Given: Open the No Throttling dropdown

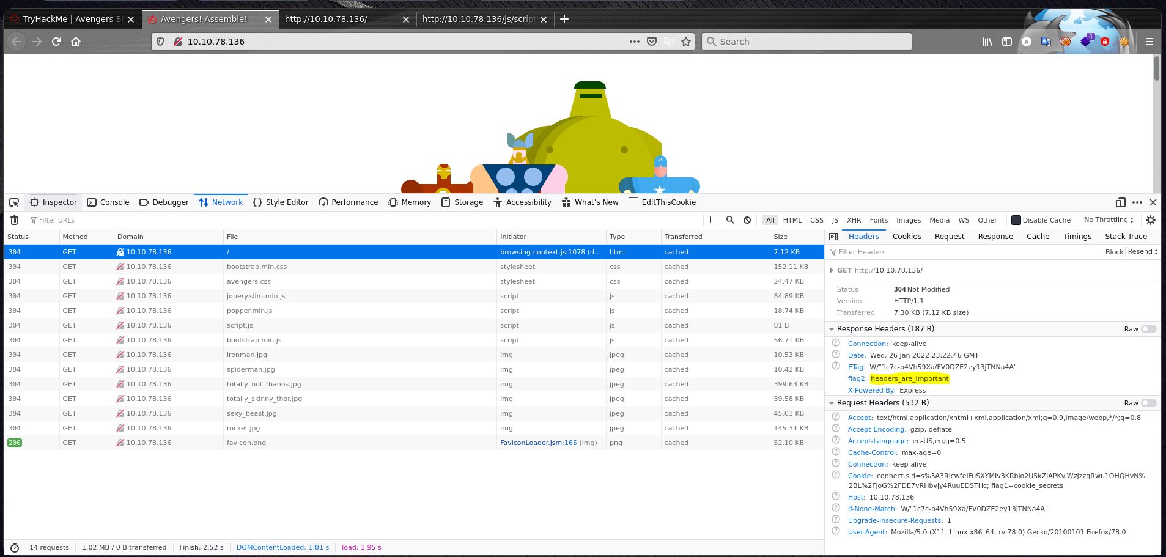Looking at the screenshot, I should point(1109,220).
